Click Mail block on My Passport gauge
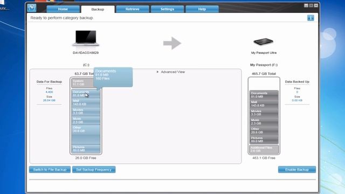This screenshot has width=345, height=194. tap(264, 104)
